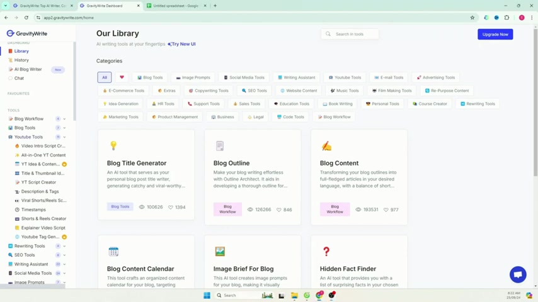The height and width of the screenshot is (302, 538).
Task: Switch to the Untitled spreadsheet browser tab
Action: tap(175, 6)
